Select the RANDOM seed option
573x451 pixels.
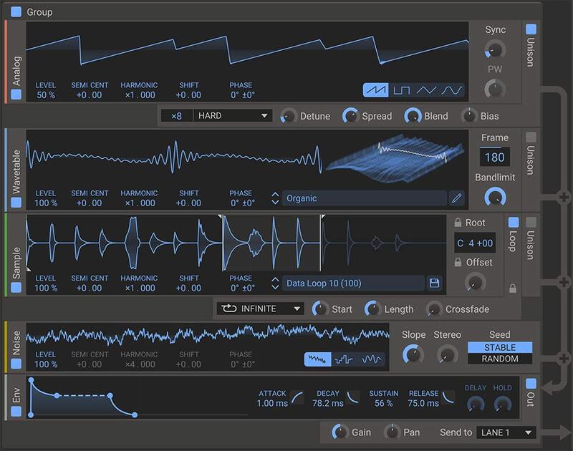pos(500,359)
